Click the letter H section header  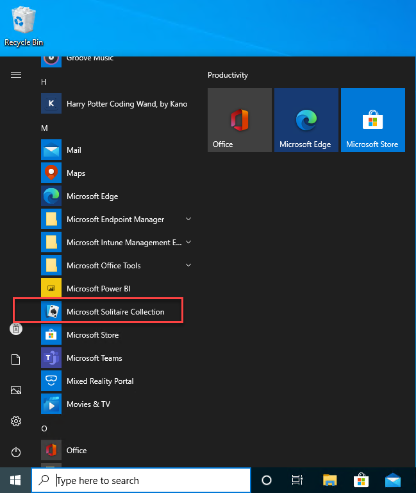tap(44, 82)
